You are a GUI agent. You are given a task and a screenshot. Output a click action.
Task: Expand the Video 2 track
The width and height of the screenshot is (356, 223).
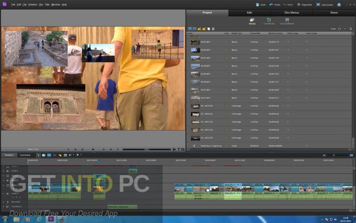3,176
